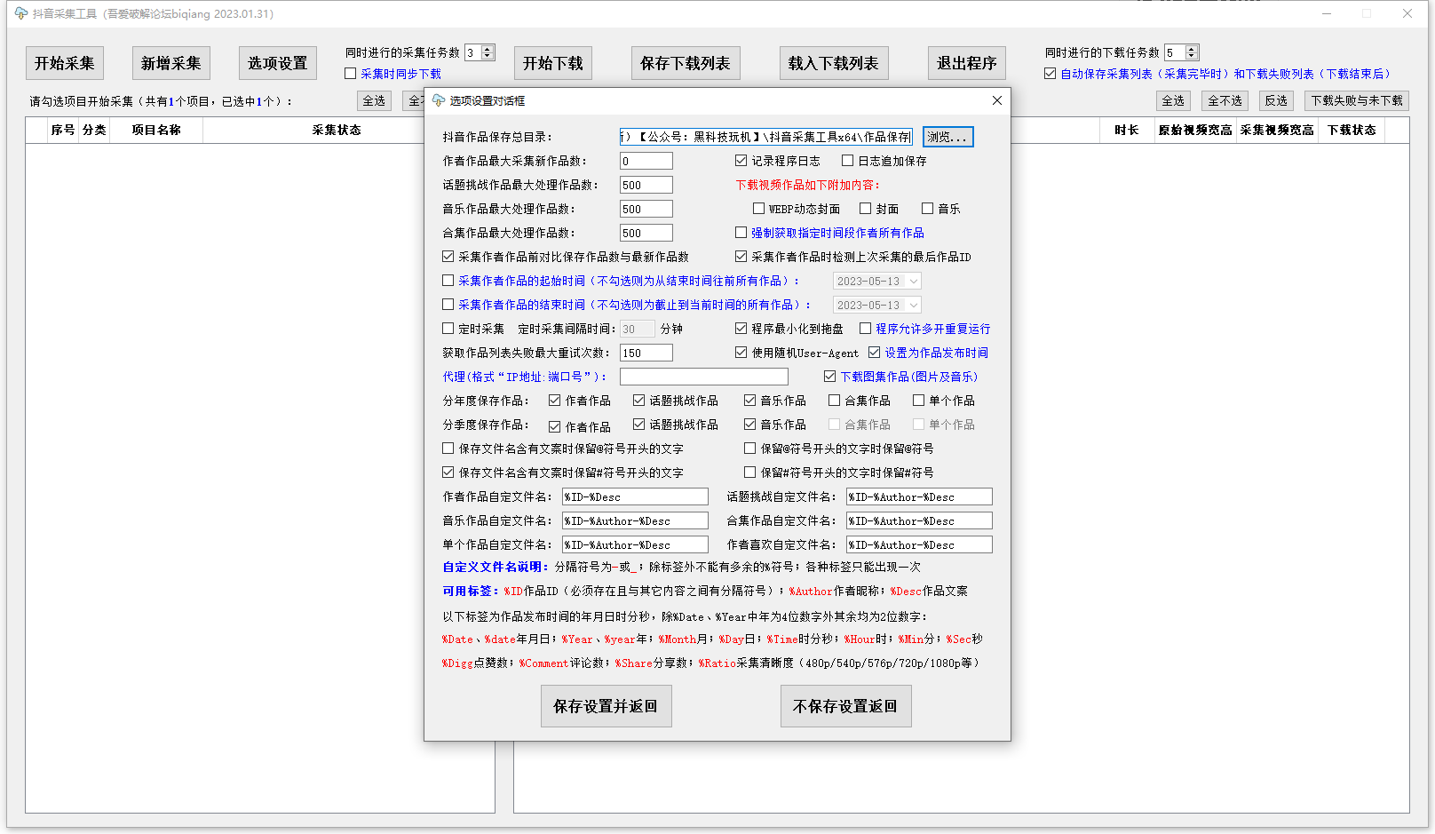This screenshot has height=834, width=1435.
Task: Click the 退出程序 button
Action: (x=966, y=62)
